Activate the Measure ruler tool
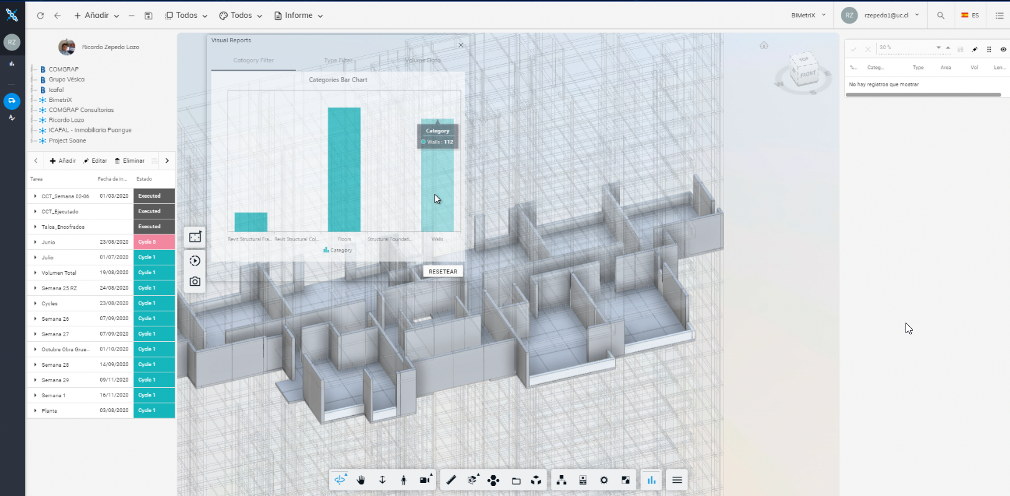The image size is (1010, 496). [452, 480]
